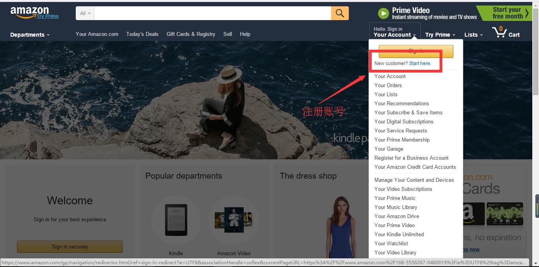Click The dress shop heading
The height and width of the screenshot is (267, 539).
tap(308, 176)
